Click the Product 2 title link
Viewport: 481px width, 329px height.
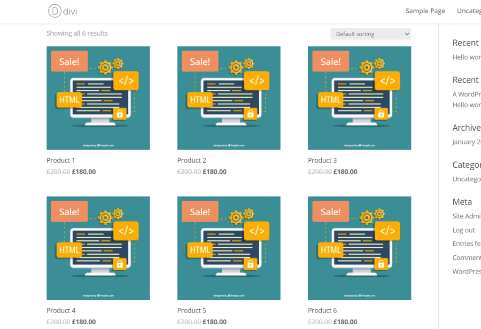click(192, 160)
